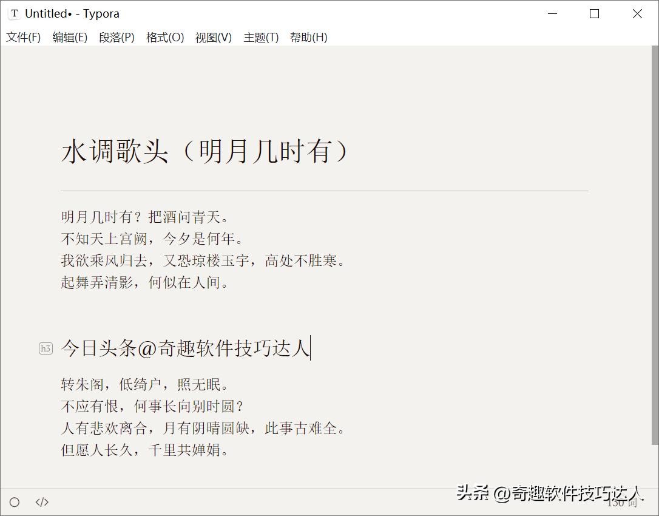Expand the 段落(P) menu
This screenshot has height=516, width=659.
click(117, 38)
